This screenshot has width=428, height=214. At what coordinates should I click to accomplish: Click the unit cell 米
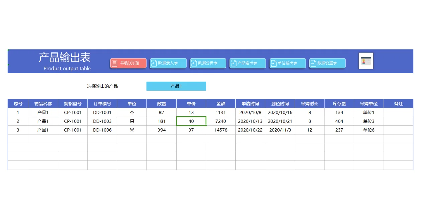[132, 130]
